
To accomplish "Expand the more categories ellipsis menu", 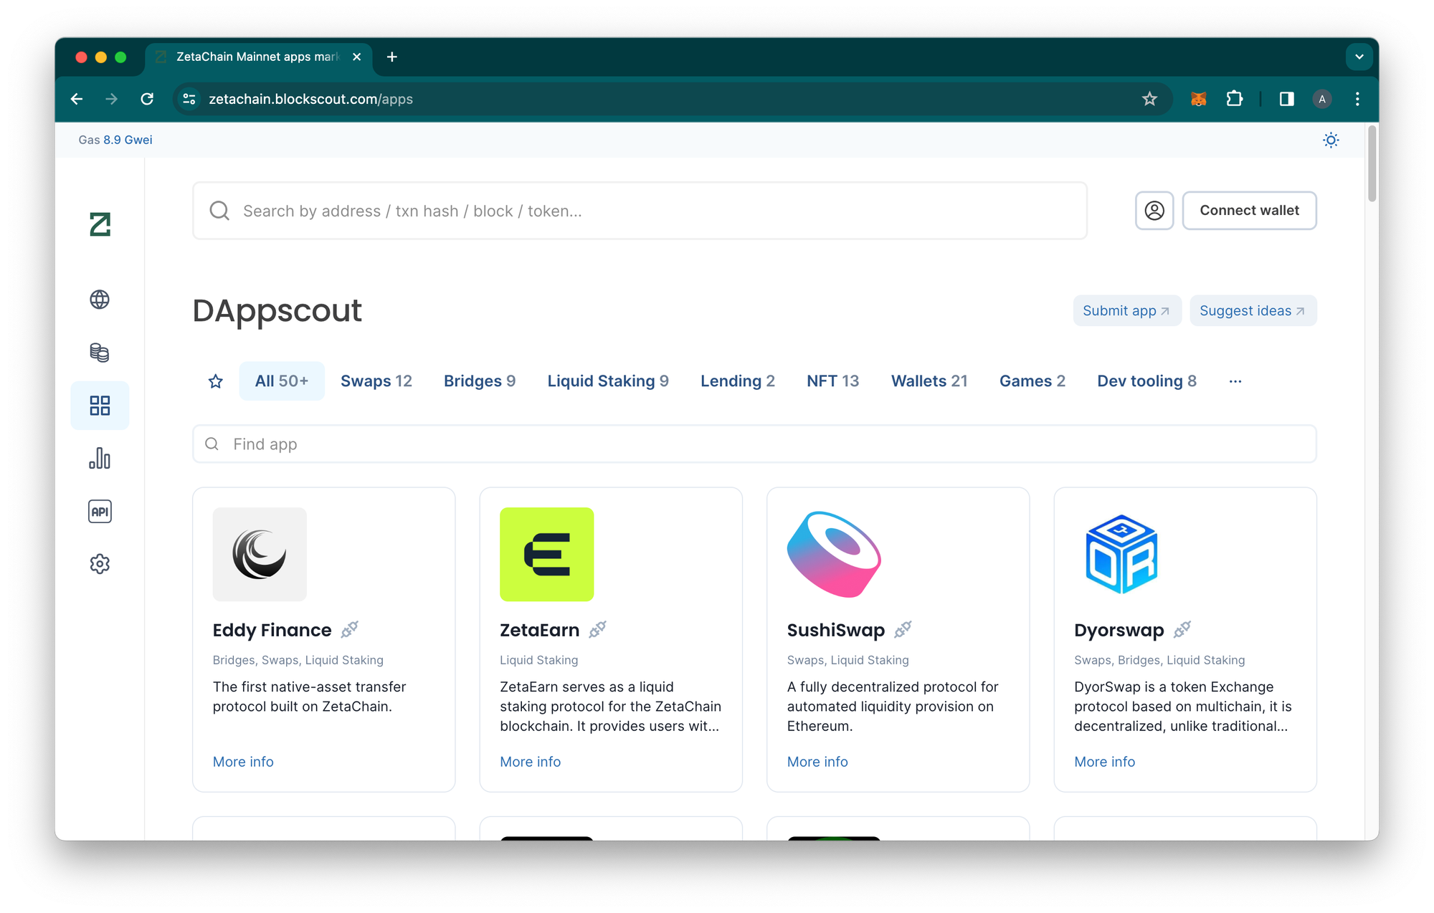I will tap(1235, 381).
